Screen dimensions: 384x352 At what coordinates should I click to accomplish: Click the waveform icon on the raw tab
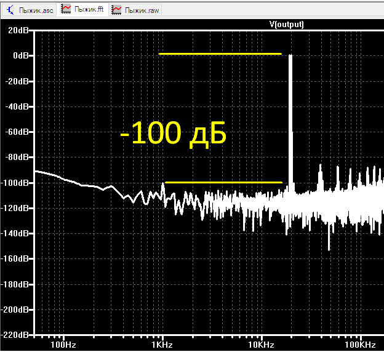click(x=116, y=10)
